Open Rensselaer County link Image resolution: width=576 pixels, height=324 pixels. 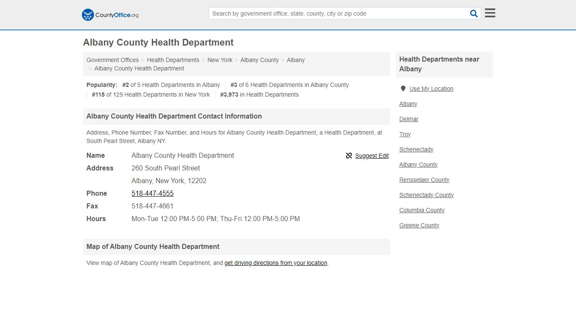[424, 180]
